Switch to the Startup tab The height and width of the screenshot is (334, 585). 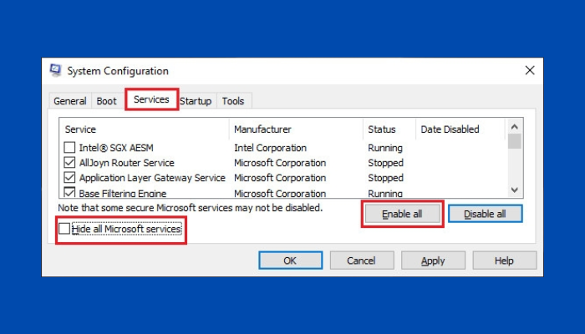point(196,101)
